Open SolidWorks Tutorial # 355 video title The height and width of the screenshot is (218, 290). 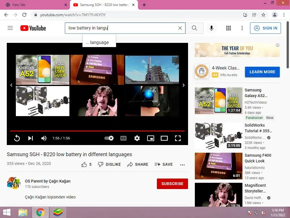[258, 128]
